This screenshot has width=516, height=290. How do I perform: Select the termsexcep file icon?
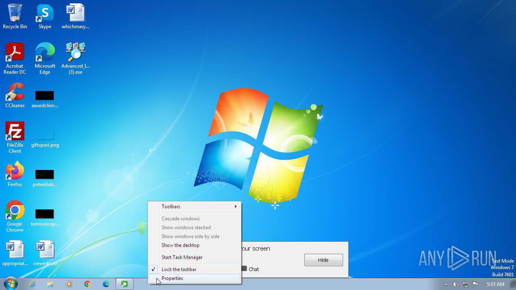(45, 217)
